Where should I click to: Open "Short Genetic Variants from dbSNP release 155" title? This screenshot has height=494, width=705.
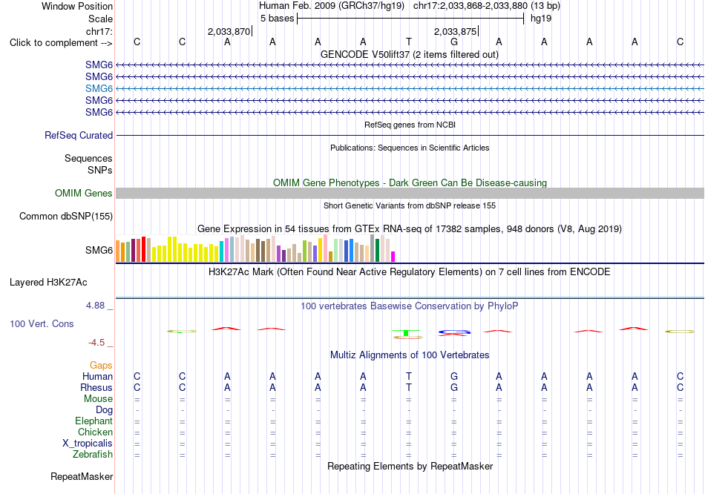click(x=410, y=205)
